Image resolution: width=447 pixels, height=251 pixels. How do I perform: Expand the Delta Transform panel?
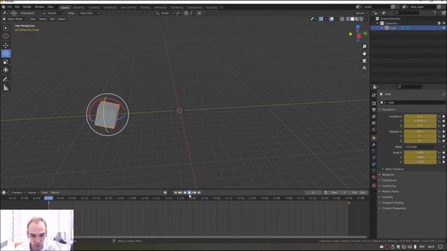(394, 169)
